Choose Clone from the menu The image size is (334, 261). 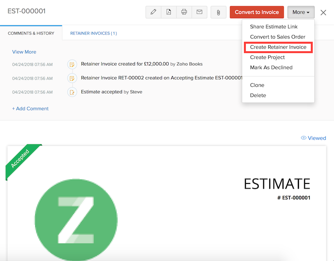tap(257, 85)
